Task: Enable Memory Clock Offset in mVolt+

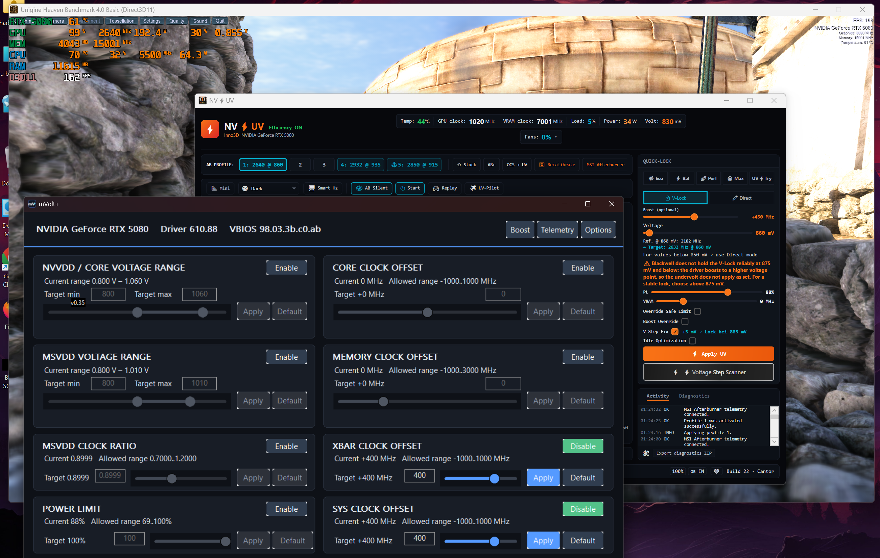Action: [x=583, y=357]
